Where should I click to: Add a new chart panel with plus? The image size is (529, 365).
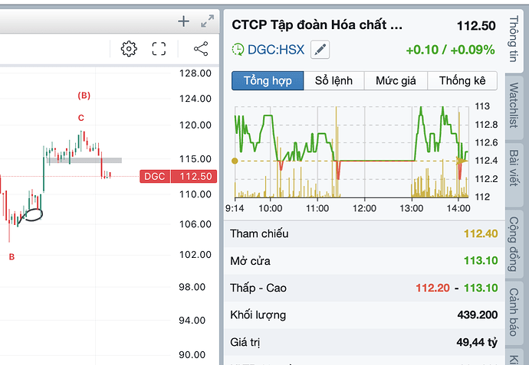point(183,21)
